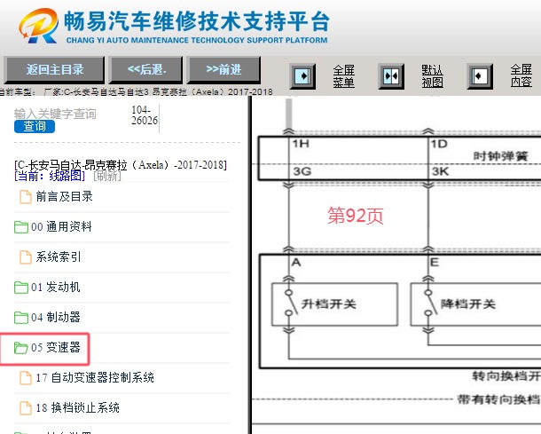
Task: Select 全屏菜单 label in toolbar
Action: [x=343, y=76]
